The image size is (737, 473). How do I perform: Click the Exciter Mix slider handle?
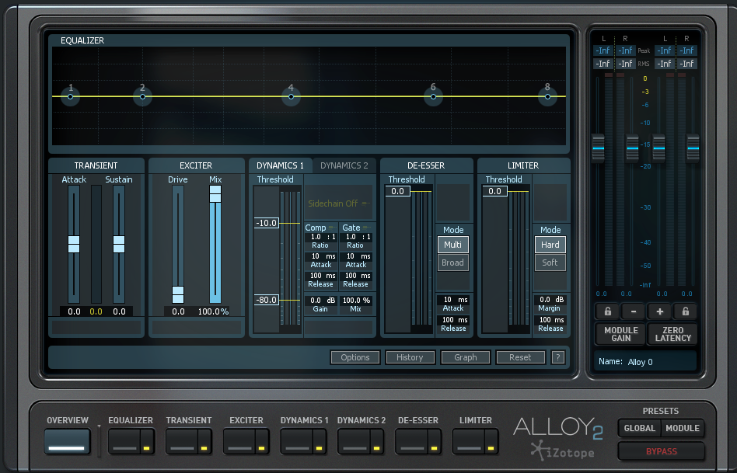(x=215, y=194)
